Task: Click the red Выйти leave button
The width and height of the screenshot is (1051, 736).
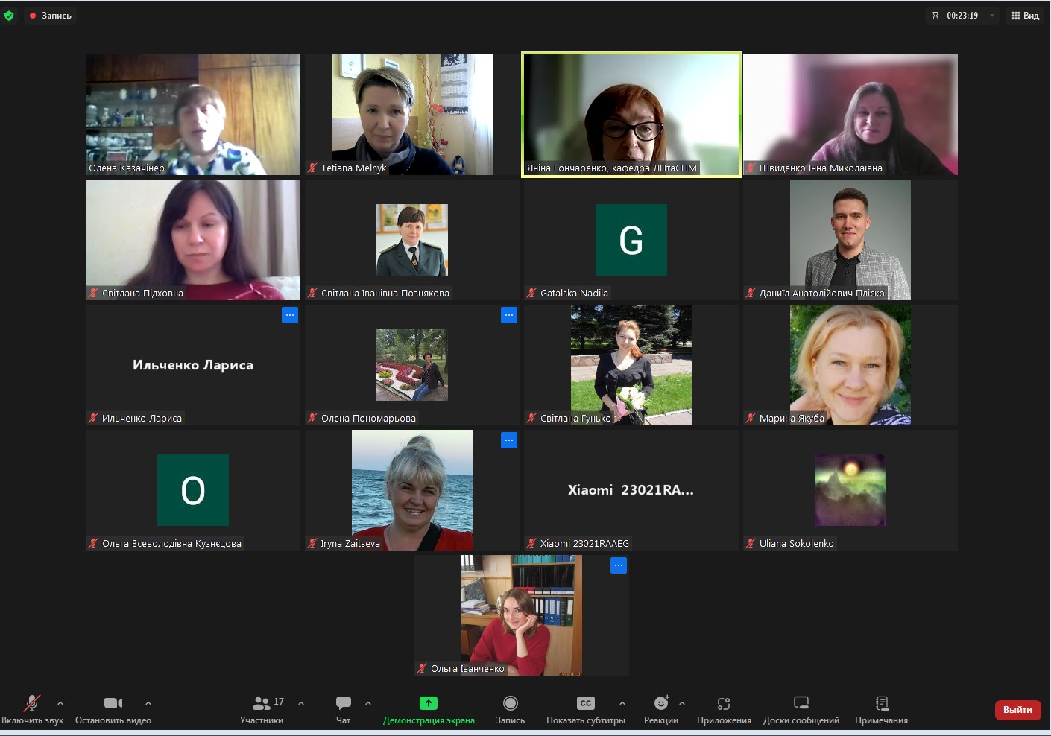Action: [x=1017, y=710]
